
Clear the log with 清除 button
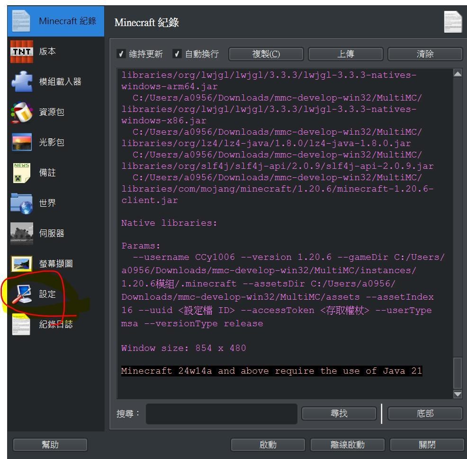(425, 54)
